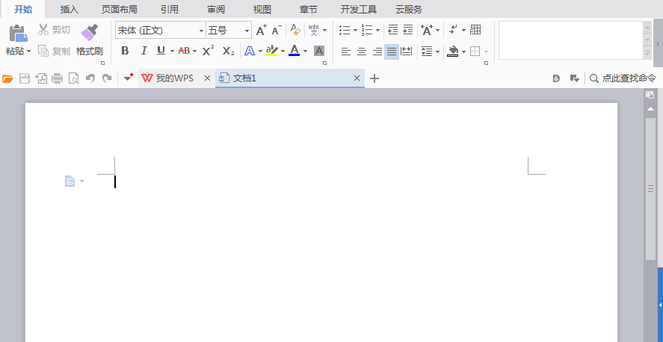The width and height of the screenshot is (663, 342).
Task: Click the increase font size icon
Action: (x=262, y=30)
